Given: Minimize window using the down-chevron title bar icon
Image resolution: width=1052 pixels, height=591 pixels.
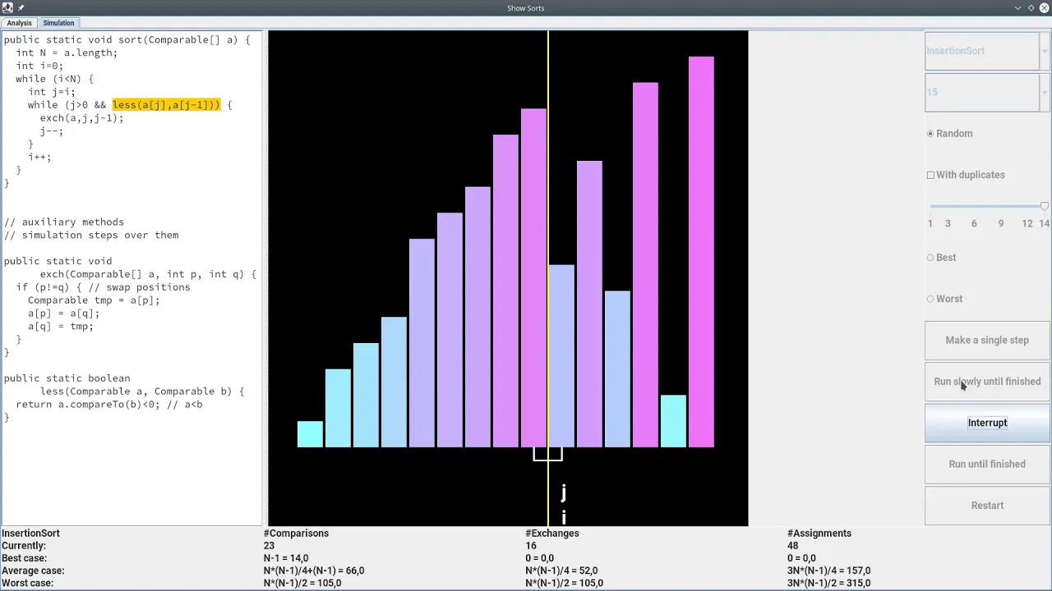Looking at the screenshot, I should 1017,7.
